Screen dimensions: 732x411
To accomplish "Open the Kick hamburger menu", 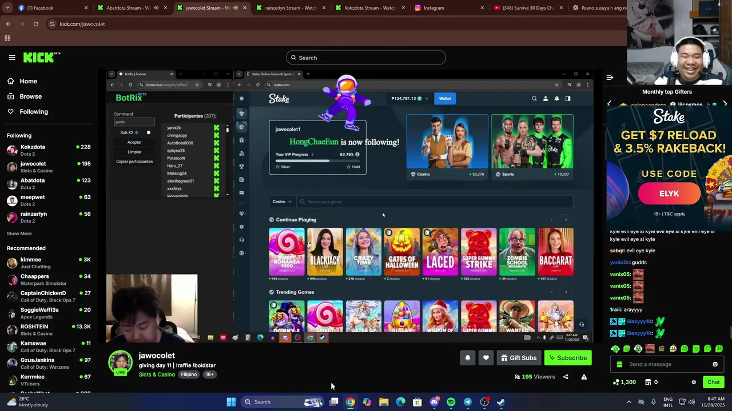I will tap(12, 58).
